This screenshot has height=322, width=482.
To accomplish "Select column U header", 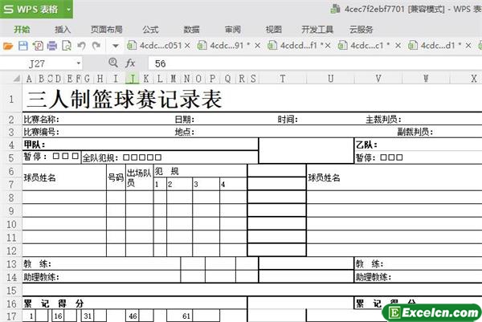I will 330,79.
